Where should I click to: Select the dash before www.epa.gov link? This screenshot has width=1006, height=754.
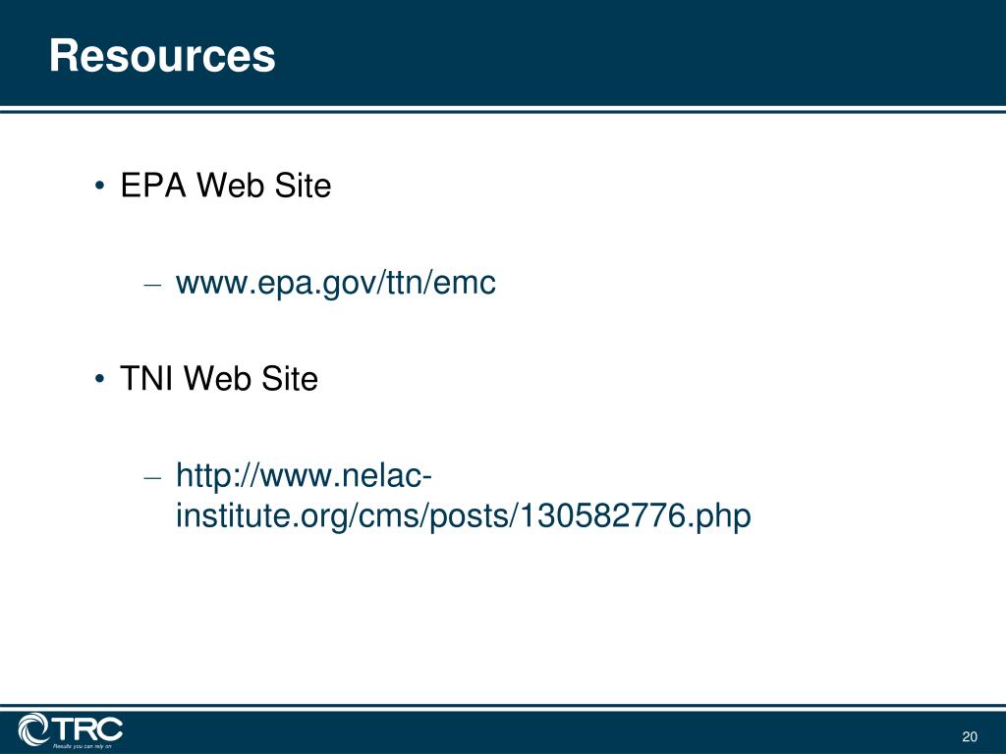pos(152,285)
